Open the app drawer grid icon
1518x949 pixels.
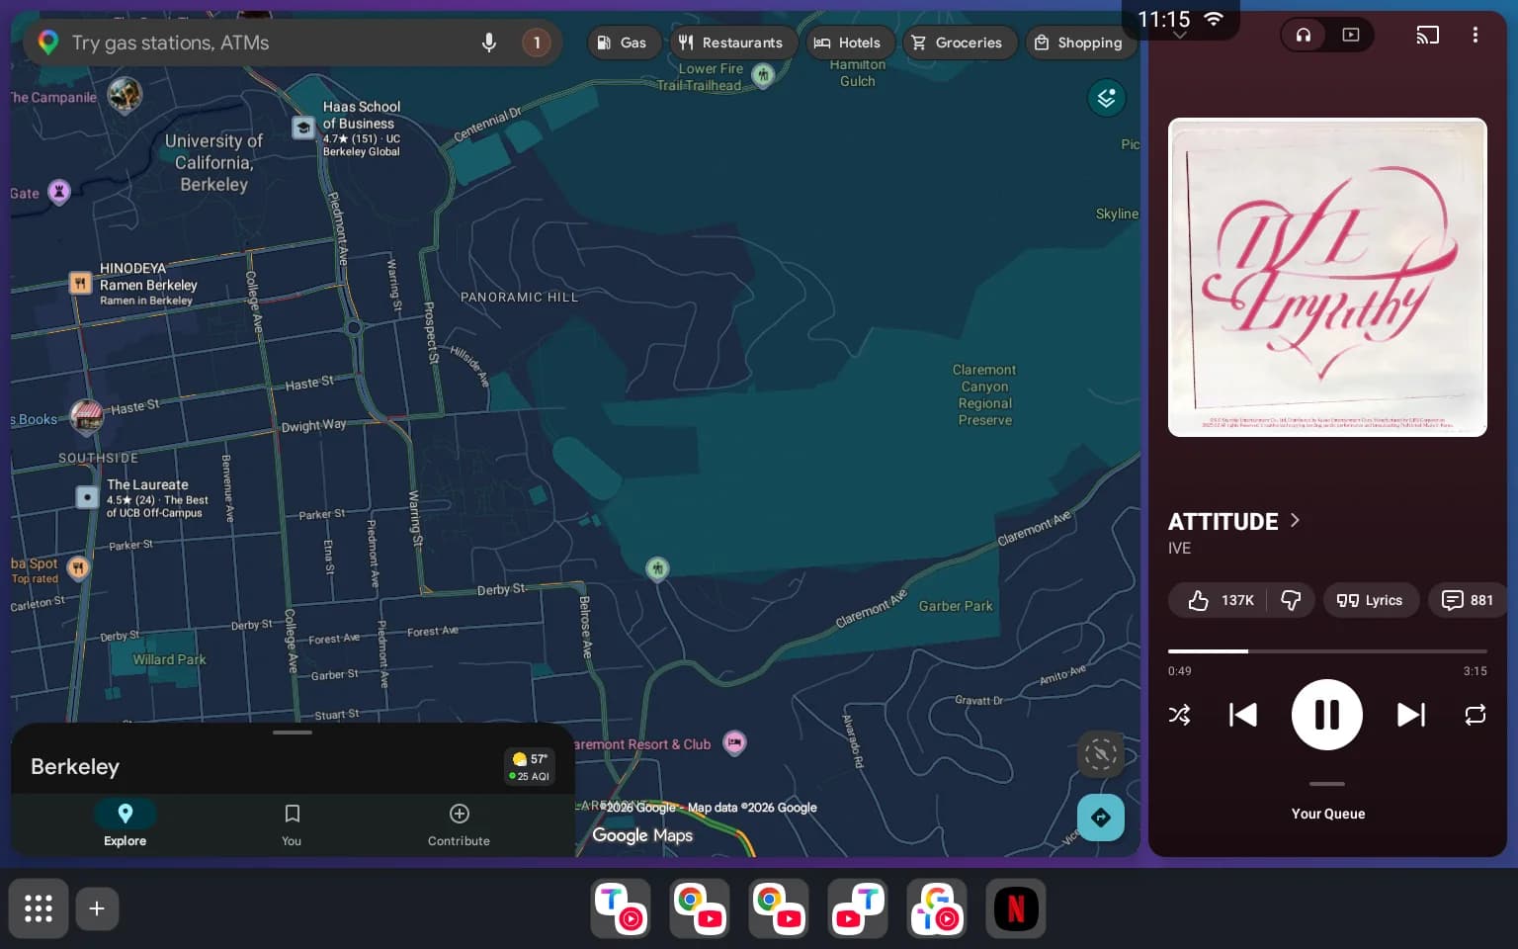[39, 908]
